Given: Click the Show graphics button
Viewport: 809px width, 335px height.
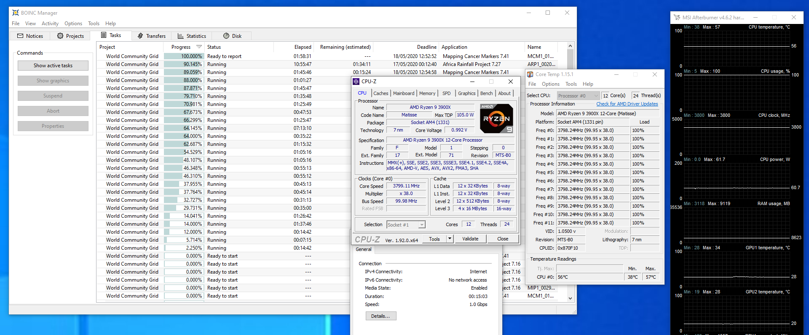Looking at the screenshot, I should click(x=53, y=81).
